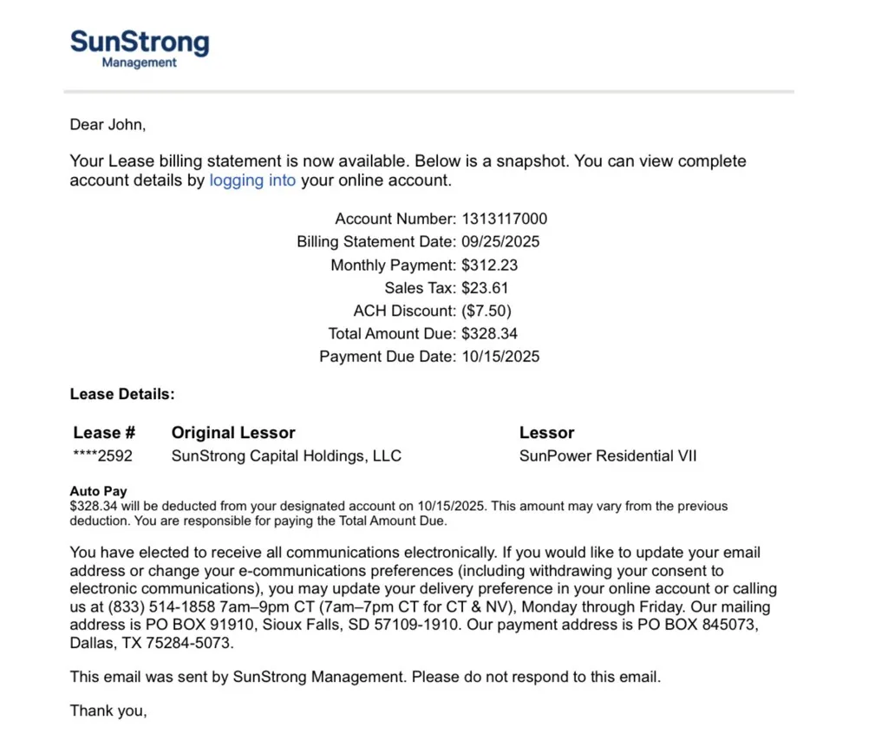888x740 pixels.
Task: Select the Total Amount Due value $328.34
Action: tap(489, 333)
